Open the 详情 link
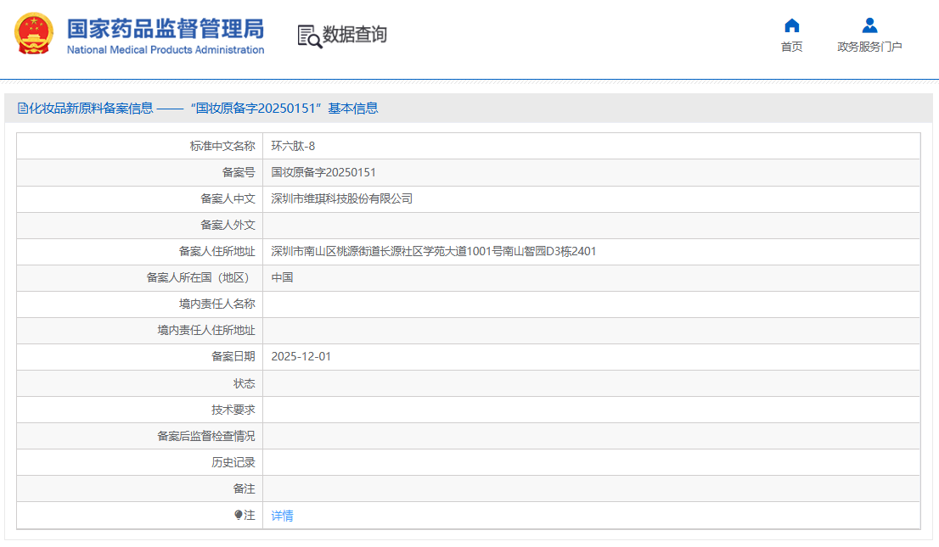The image size is (939, 547). point(282,516)
